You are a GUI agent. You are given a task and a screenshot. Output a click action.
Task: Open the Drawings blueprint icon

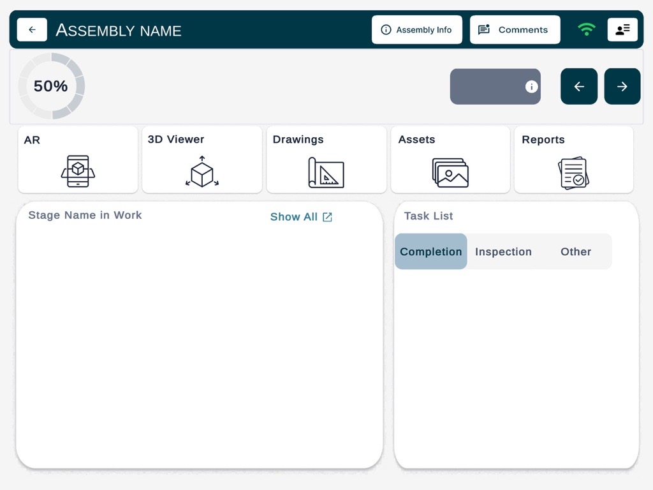326,172
